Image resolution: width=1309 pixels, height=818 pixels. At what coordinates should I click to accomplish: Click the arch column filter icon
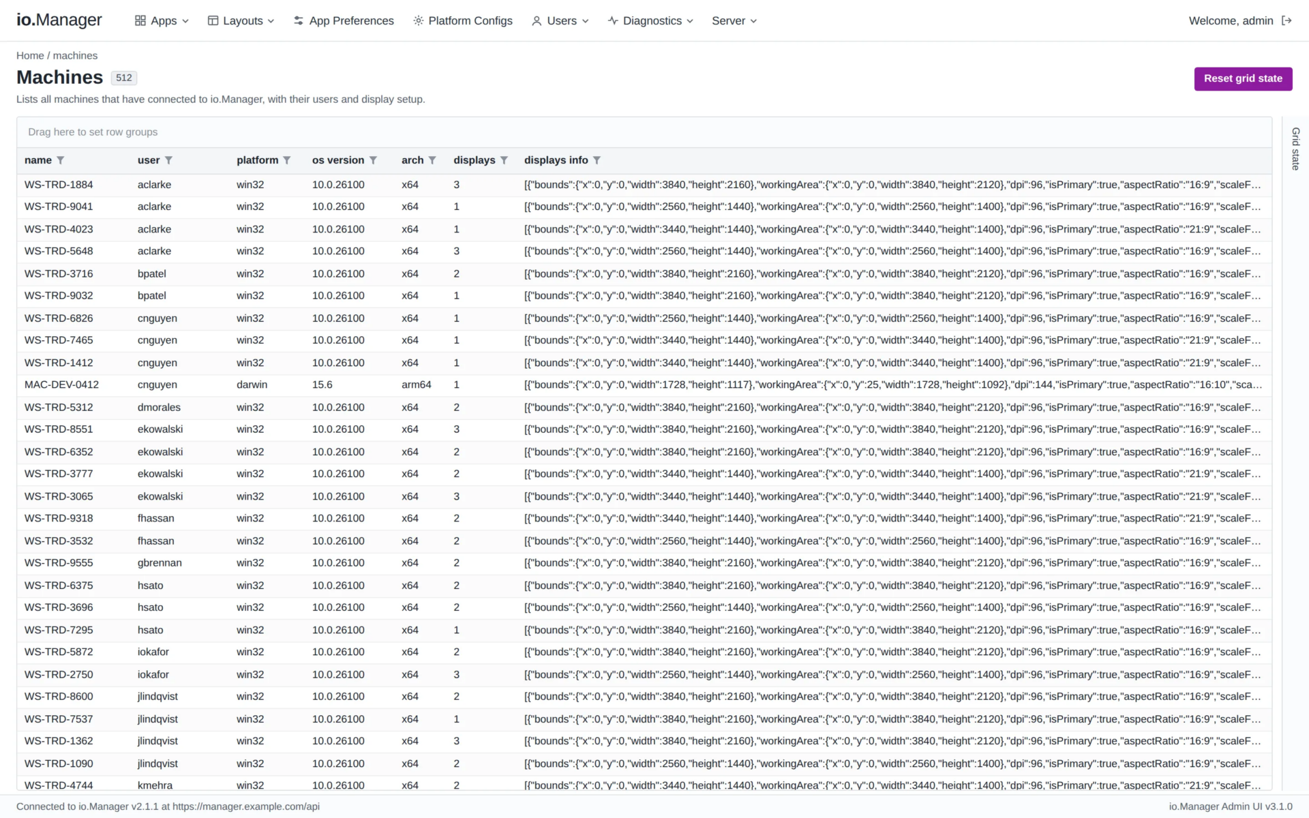pyautogui.click(x=432, y=160)
